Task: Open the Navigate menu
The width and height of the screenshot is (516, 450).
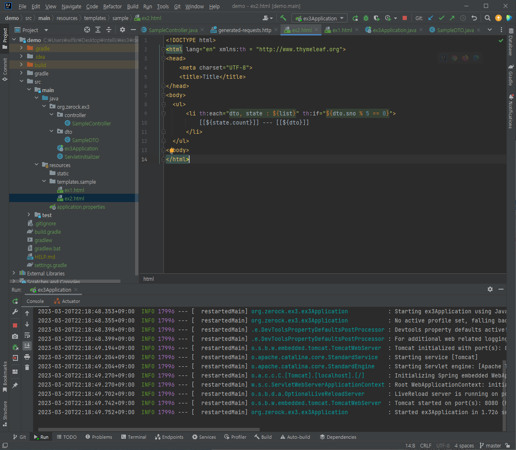Action: pos(71,6)
